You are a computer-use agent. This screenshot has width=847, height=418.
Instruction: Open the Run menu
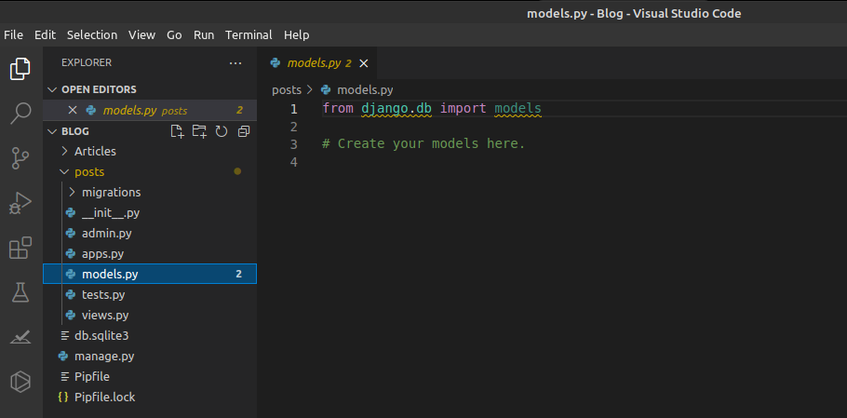click(x=204, y=35)
